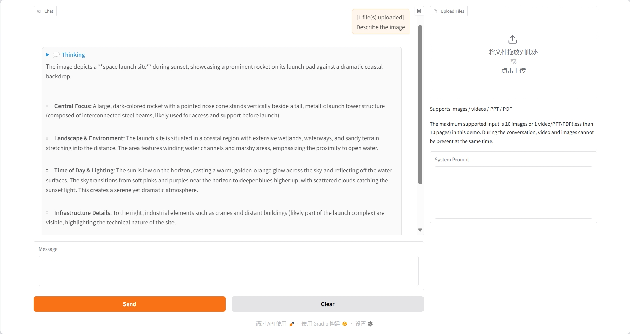The image size is (630, 334).
Task: Open the 设置 settings link
Action: pos(361,324)
